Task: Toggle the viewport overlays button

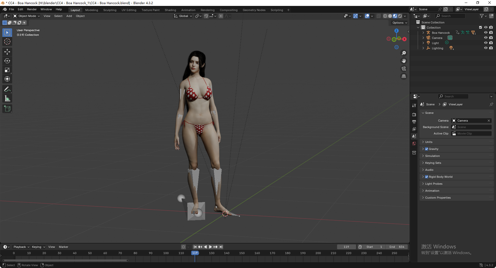Action: point(367,16)
